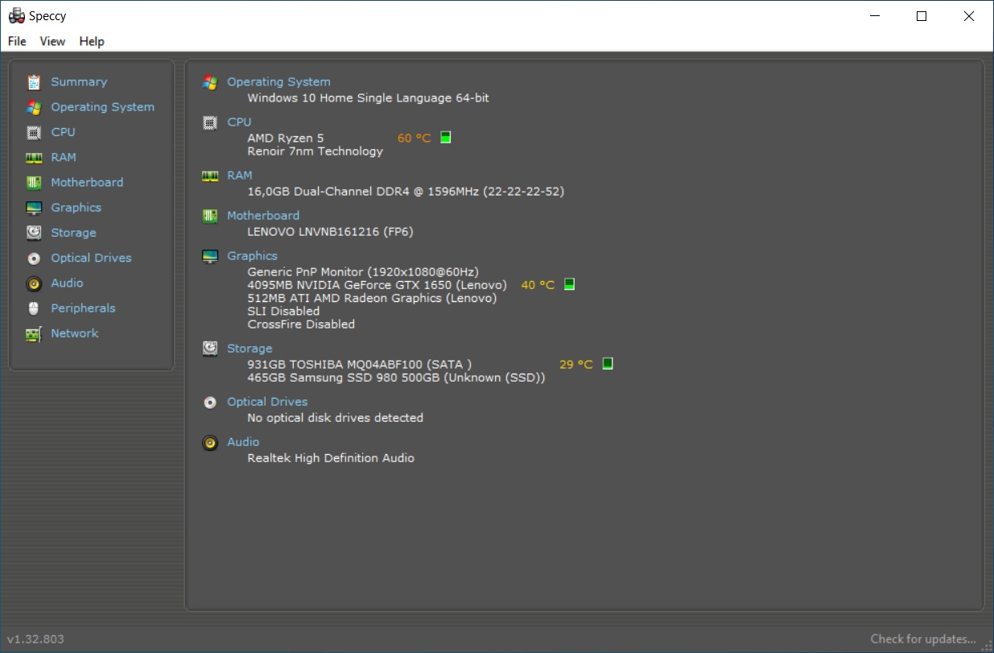Open the Help menu

click(x=92, y=41)
